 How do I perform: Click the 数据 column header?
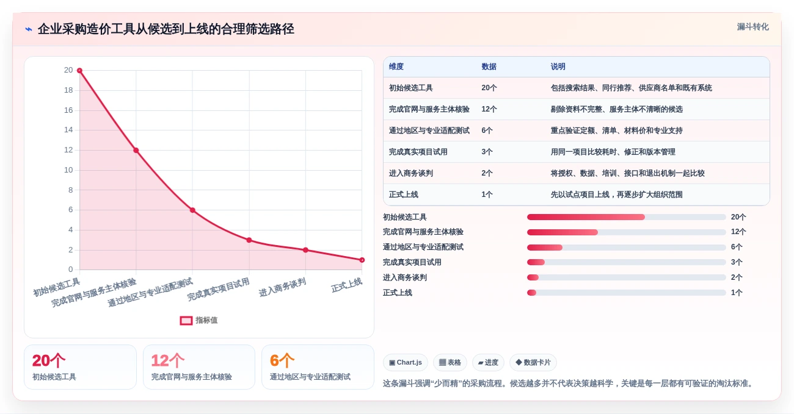(489, 67)
